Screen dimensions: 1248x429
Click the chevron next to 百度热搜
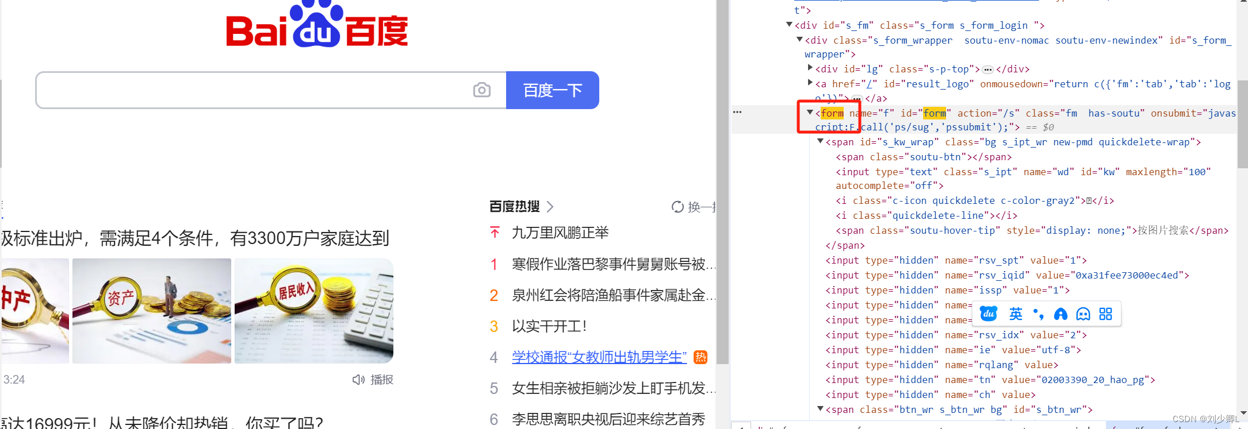coord(550,207)
